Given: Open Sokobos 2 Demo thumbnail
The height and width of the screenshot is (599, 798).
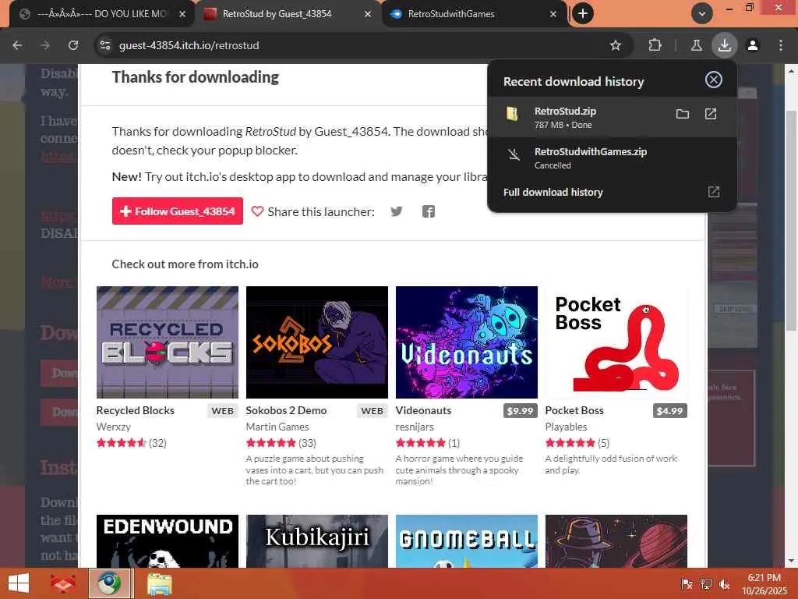Looking at the screenshot, I should click(x=317, y=342).
